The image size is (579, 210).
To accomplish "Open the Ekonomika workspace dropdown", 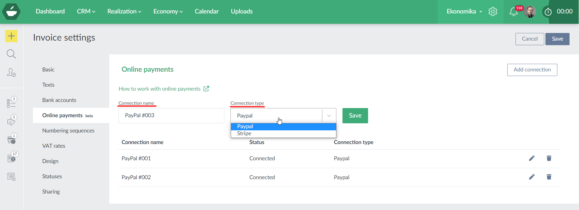I will (464, 12).
